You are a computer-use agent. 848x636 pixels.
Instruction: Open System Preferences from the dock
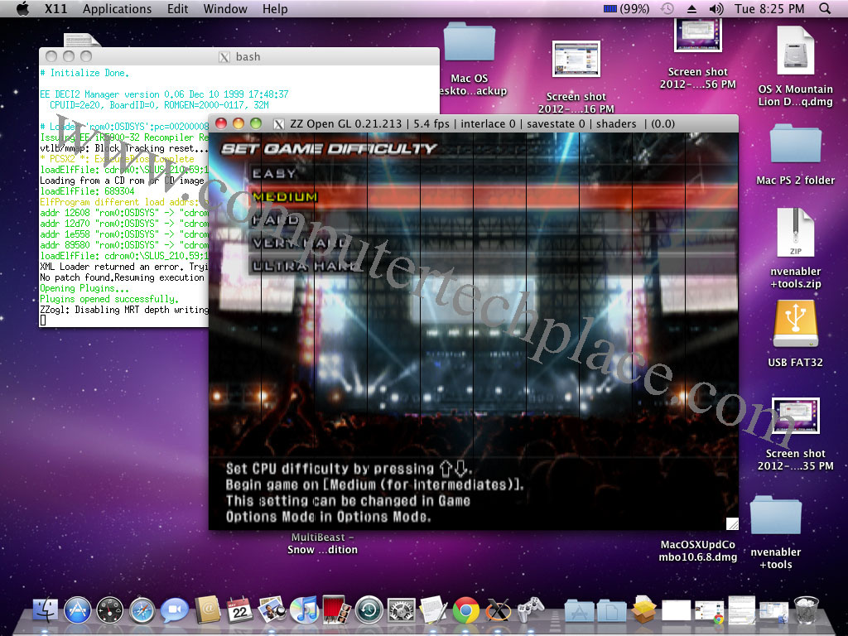point(402,610)
